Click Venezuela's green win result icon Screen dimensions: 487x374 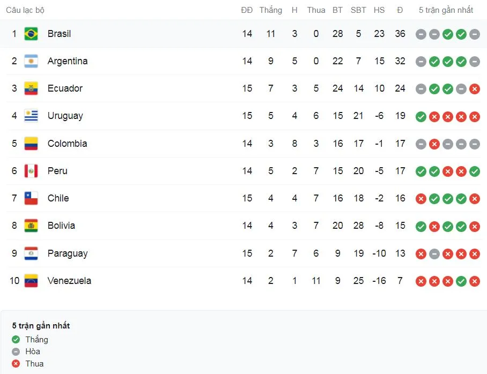(461, 281)
